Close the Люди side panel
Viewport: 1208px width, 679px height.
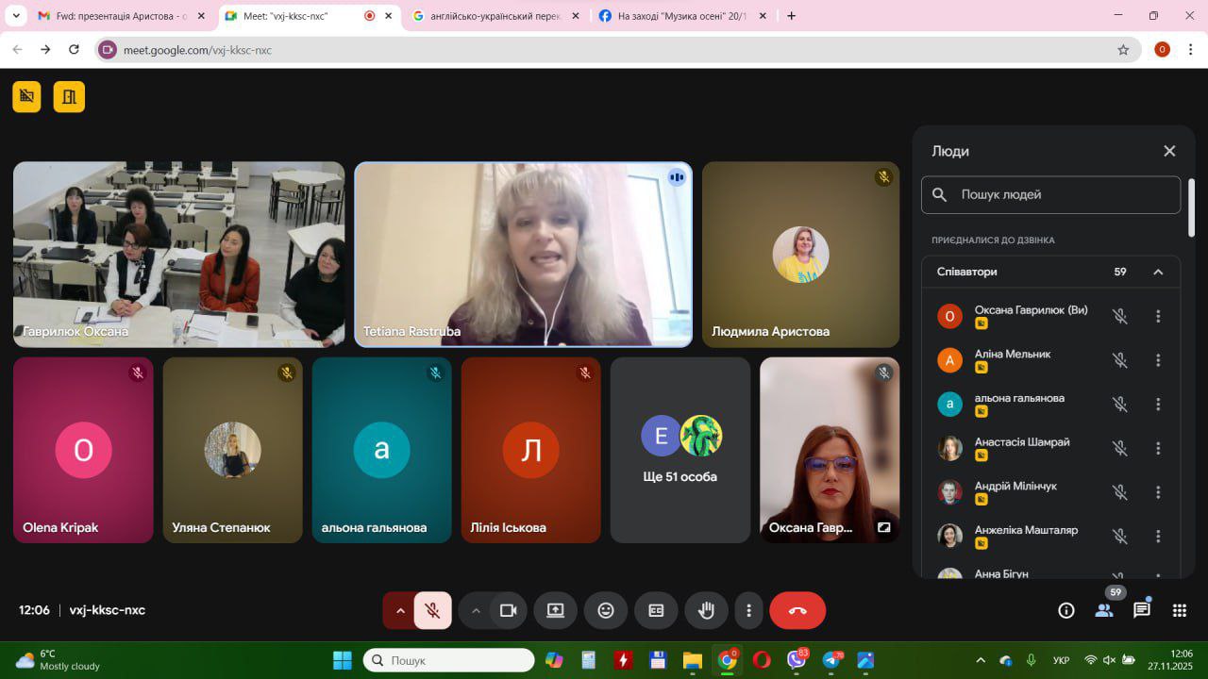point(1169,151)
